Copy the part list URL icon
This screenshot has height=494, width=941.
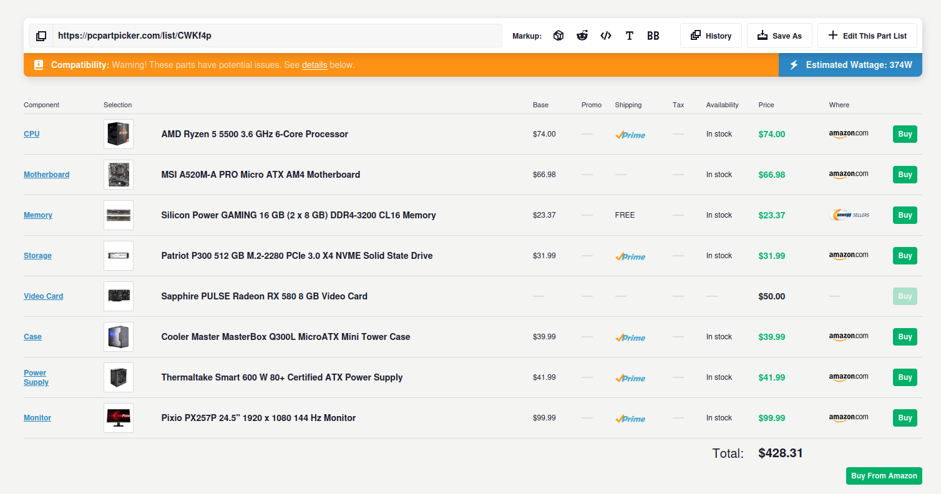41,36
